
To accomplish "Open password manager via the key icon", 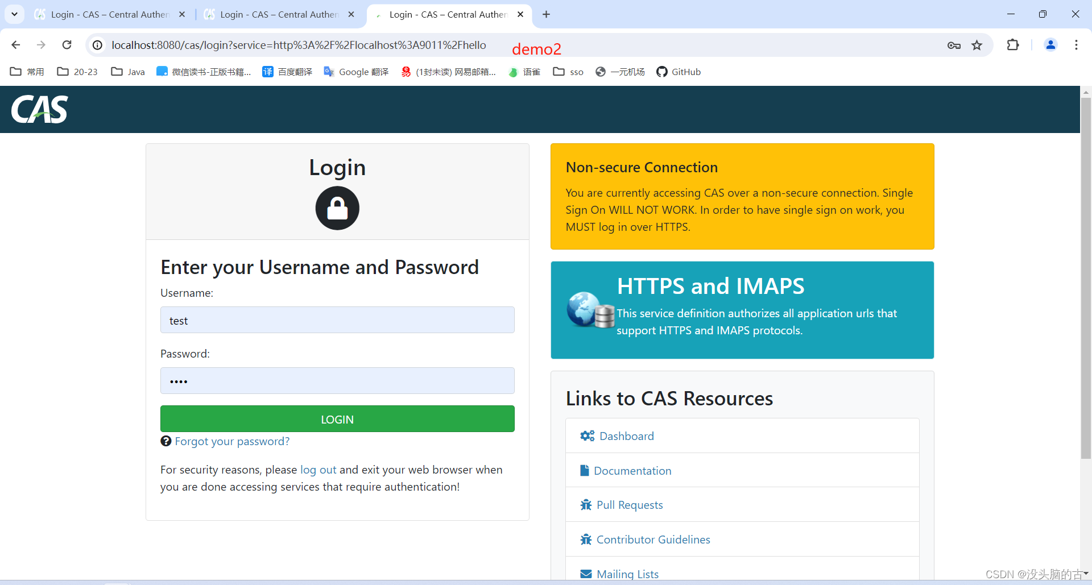I will (954, 45).
